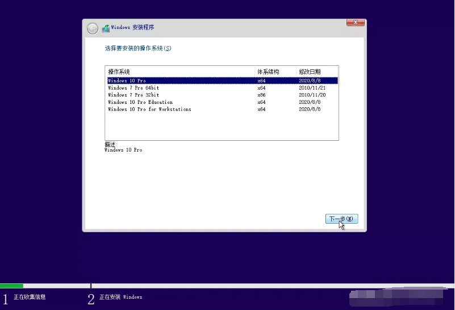Image resolution: width=455 pixels, height=310 pixels.
Task: Click the 体系结构 column header
Action: [x=275, y=72]
